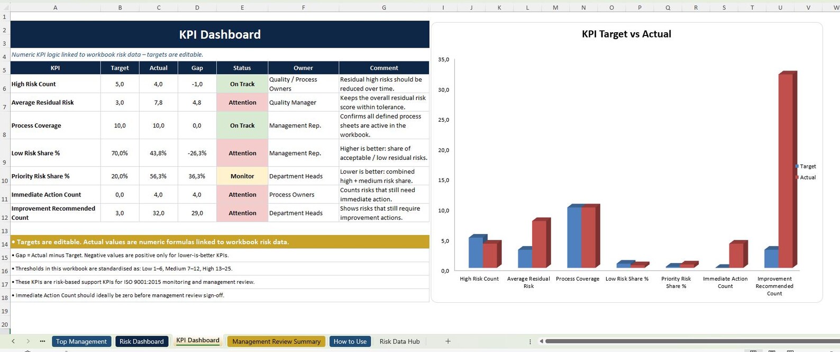Go to the next sheet with the right arrow
The height and width of the screenshot is (352, 840).
point(28,341)
